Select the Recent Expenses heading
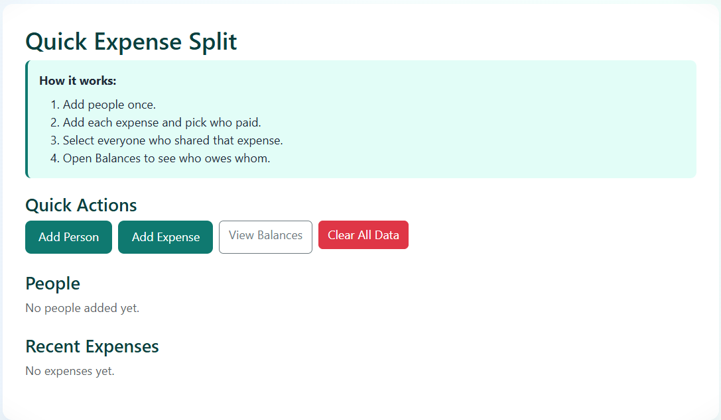Image resolution: width=721 pixels, height=420 pixels. pyautogui.click(x=92, y=346)
